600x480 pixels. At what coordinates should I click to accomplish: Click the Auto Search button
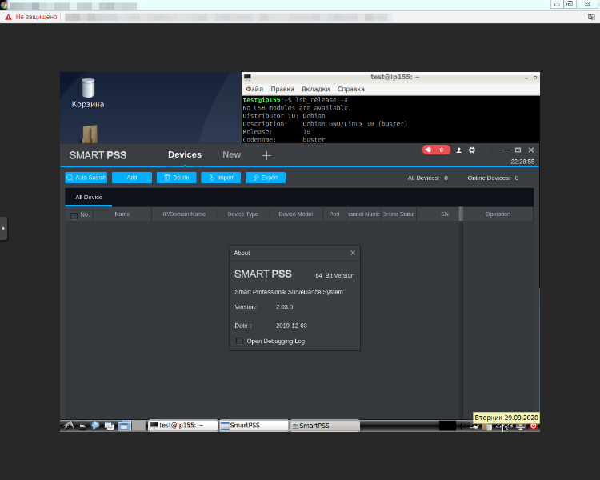(86, 178)
